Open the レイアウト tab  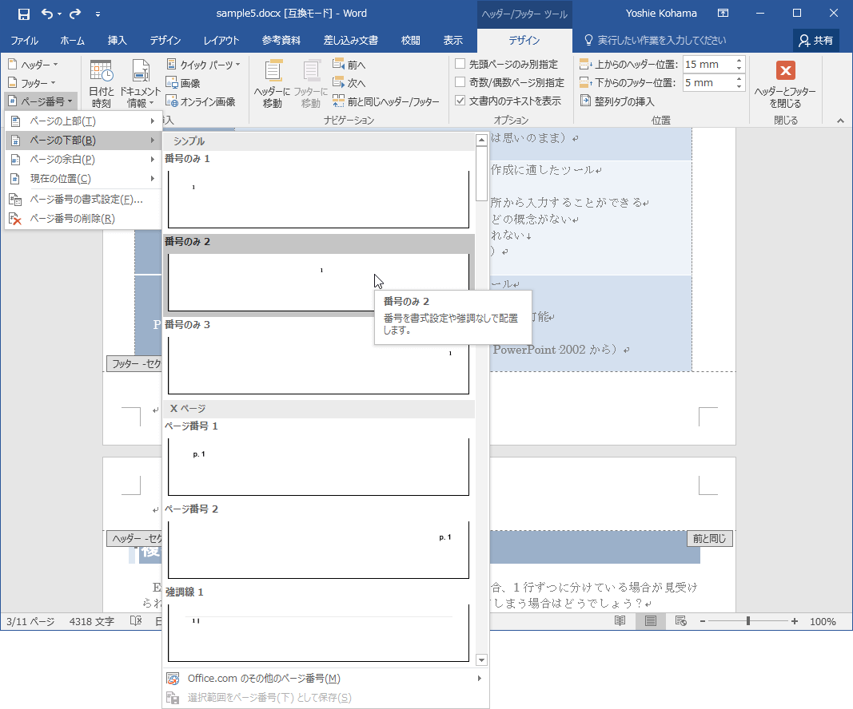221,40
